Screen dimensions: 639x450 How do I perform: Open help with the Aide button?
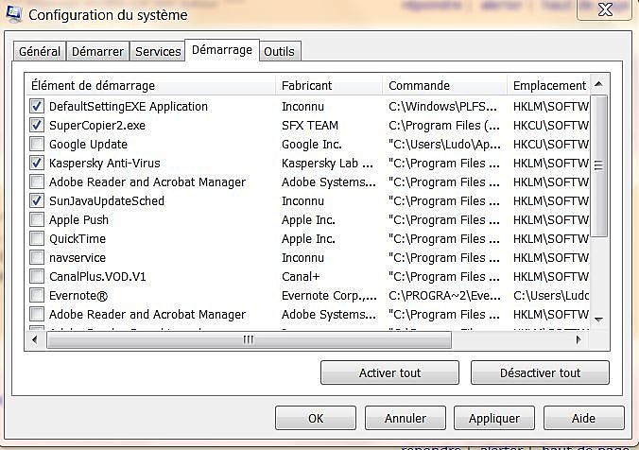pyautogui.click(x=583, y=418)
